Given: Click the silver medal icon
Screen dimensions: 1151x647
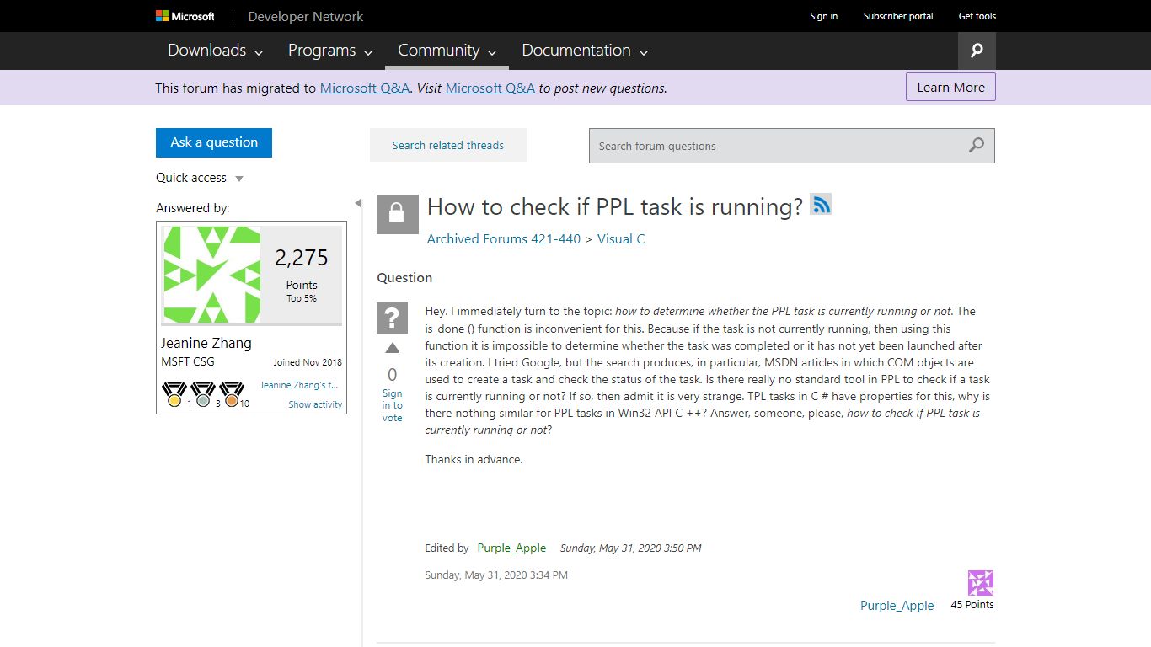Looking at the screenshot, I should coord(203,394).
